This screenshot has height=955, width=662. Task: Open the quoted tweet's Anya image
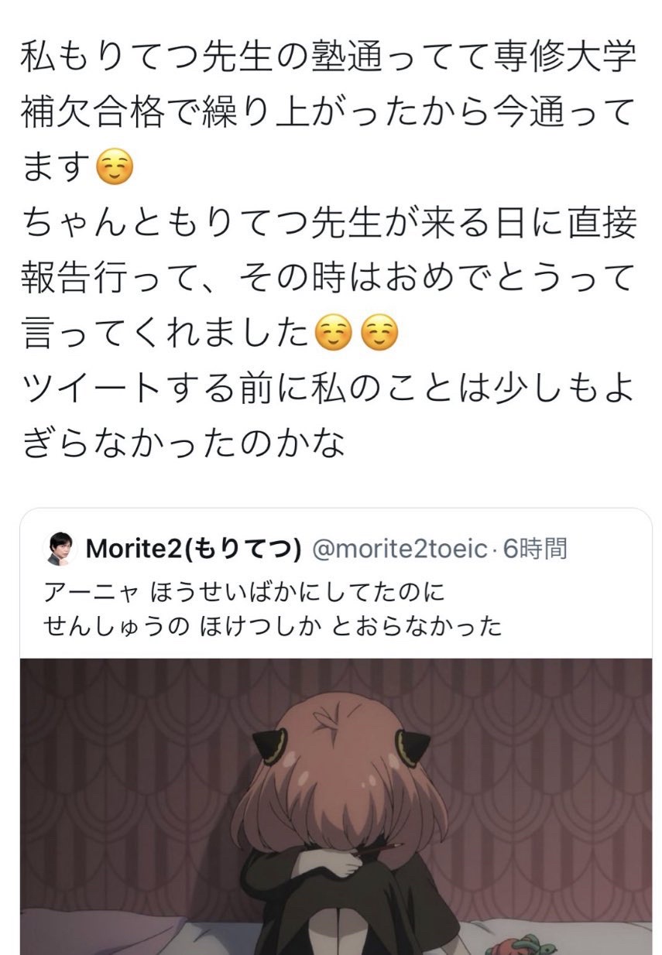335,806
